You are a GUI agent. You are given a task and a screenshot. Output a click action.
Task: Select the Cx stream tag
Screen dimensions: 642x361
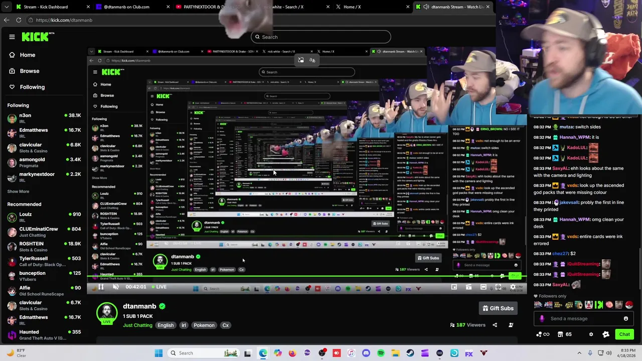coord(226,325)
